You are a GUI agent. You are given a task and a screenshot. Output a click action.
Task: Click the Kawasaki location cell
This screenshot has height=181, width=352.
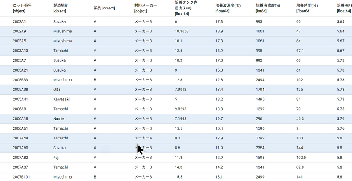coord(61,100)
